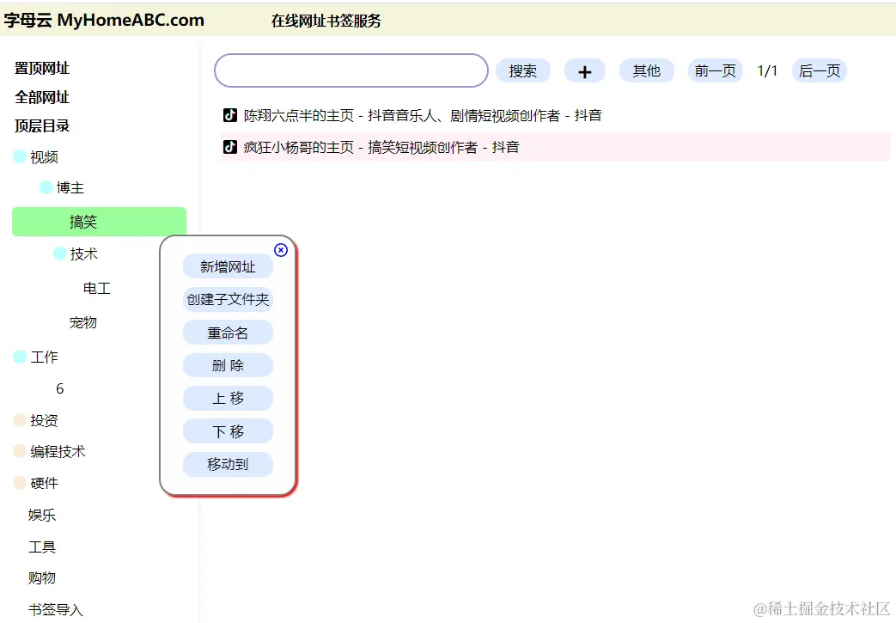This screenshot has height=623, width=896.
Task: Click the TikTok icon beside 陈翔六点半的主页
Action: pos(229,114)
